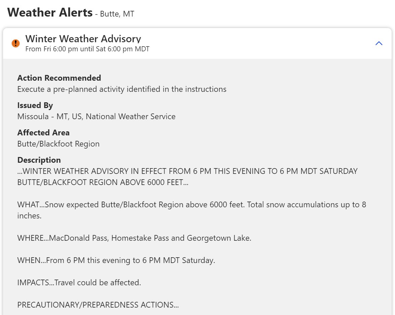Image resolution: width=395 pixels, height=315 pixels.
Task: Click the Butte, MT location label
Action: pos(117,14)
